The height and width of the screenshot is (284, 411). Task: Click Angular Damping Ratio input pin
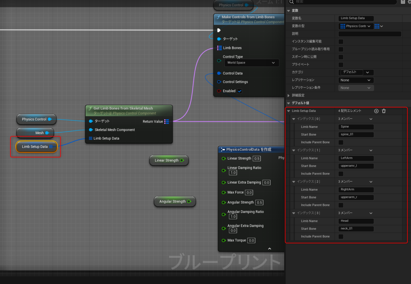[x=224, y=214]
